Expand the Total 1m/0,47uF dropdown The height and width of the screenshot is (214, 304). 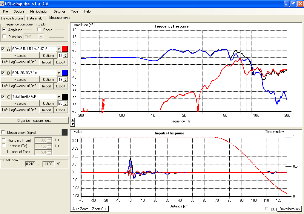pos(59,97)
